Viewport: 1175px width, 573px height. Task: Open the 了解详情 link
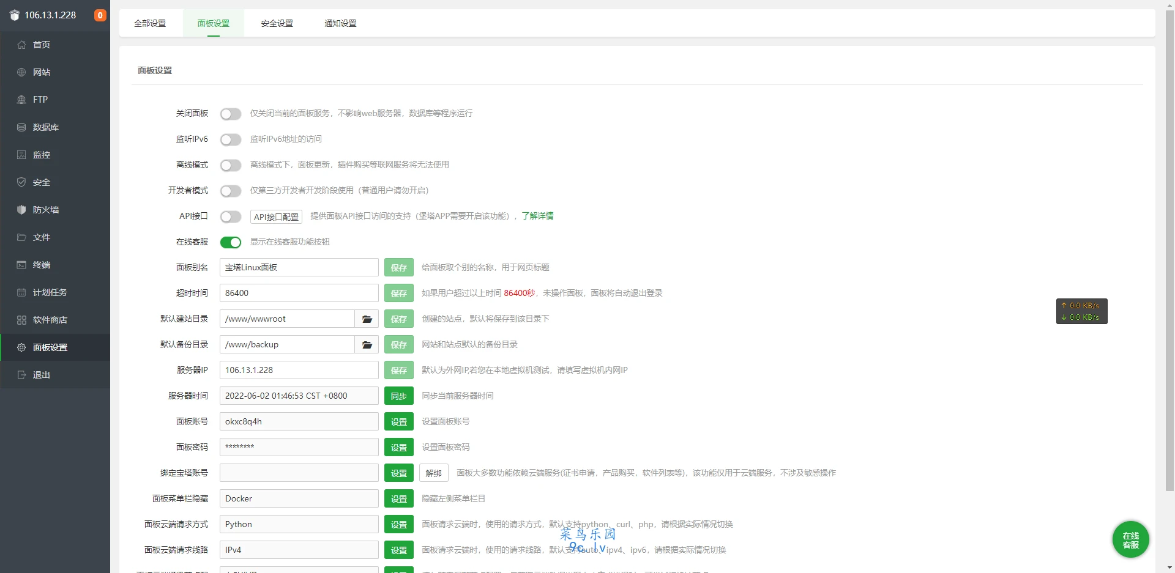coord(537,216)
